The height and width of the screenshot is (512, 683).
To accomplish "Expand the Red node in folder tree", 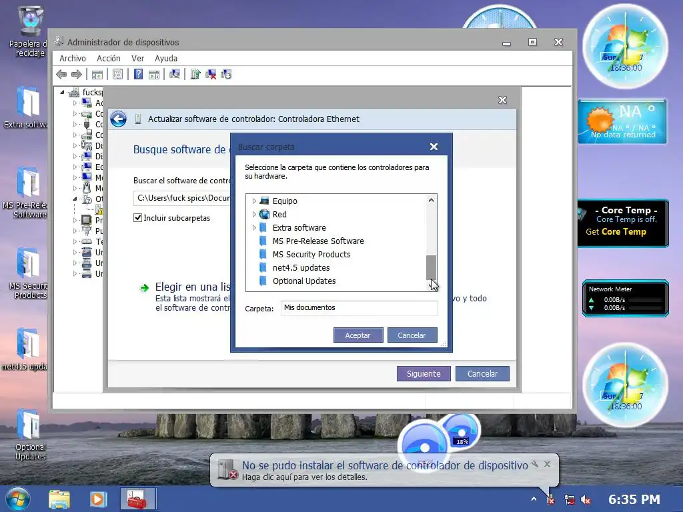I will tap(254, 214).
